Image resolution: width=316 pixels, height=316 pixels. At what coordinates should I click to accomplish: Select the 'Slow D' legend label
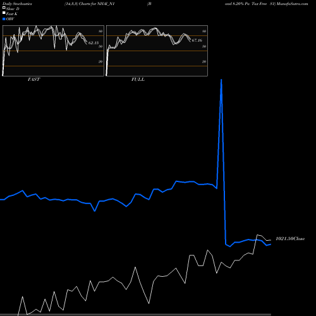[x=13, y=9]
